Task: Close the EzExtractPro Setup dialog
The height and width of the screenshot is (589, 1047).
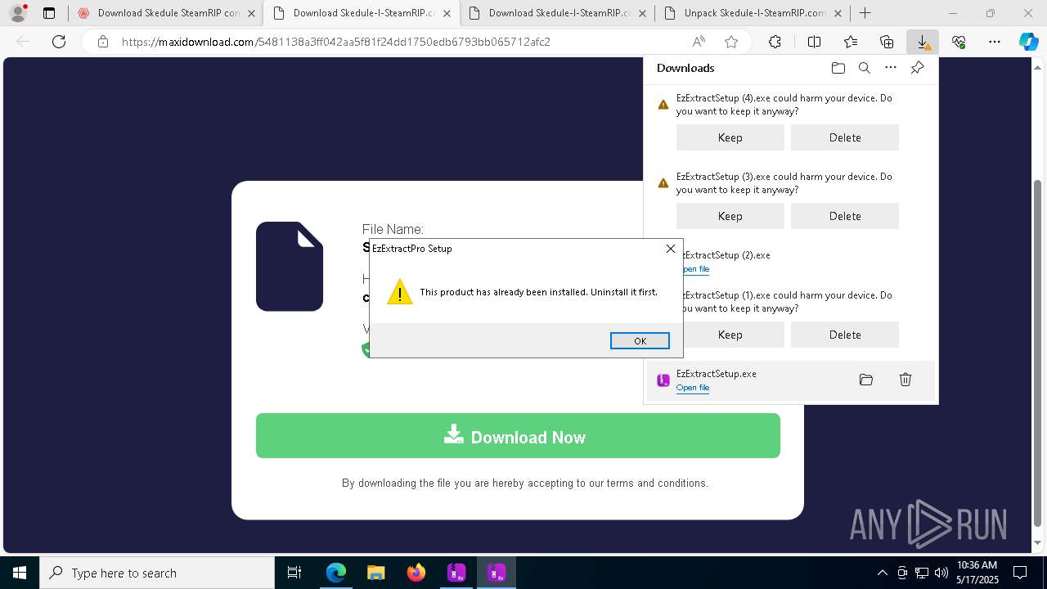Action: click(x=671, y=249)
